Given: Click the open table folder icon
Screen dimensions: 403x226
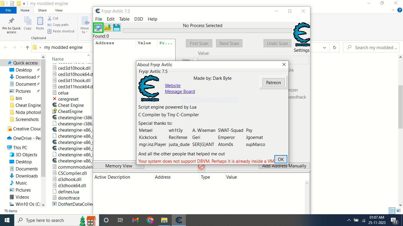Looking at the screenshot, I should (x=108, y=27).
